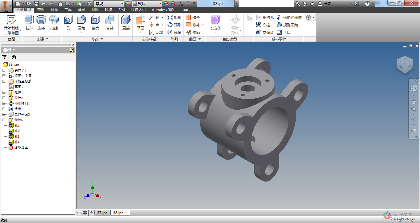
Task: Select the Mirror (镜像) tool
Action: point(174,32)
